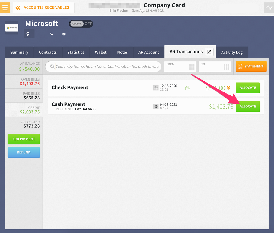Viewport: 274px width, 233px height.
Task: Click the clock icon on Check Payment
Action: [x=156, y=88]
